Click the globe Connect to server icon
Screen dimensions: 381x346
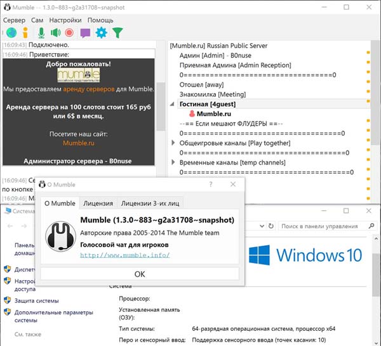coord(11,32)
